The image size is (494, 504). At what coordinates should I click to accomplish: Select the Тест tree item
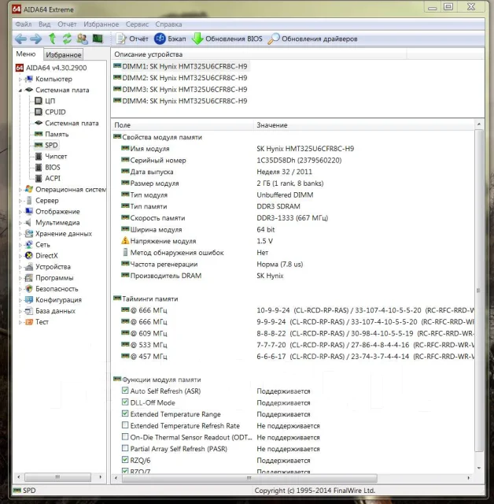click(x=42, y=322)
